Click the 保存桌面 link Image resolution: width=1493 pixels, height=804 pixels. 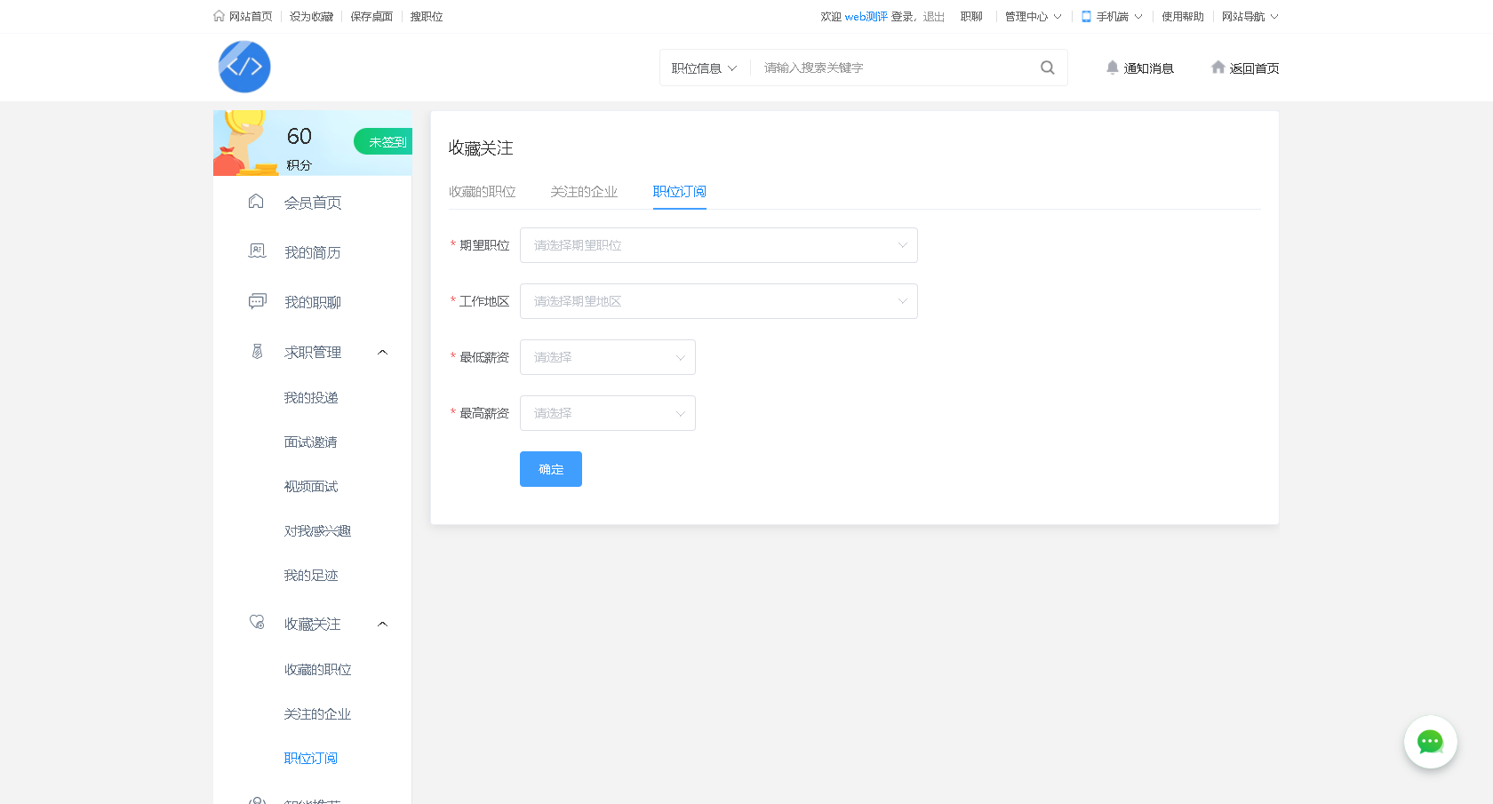click(x=371, y=17)
